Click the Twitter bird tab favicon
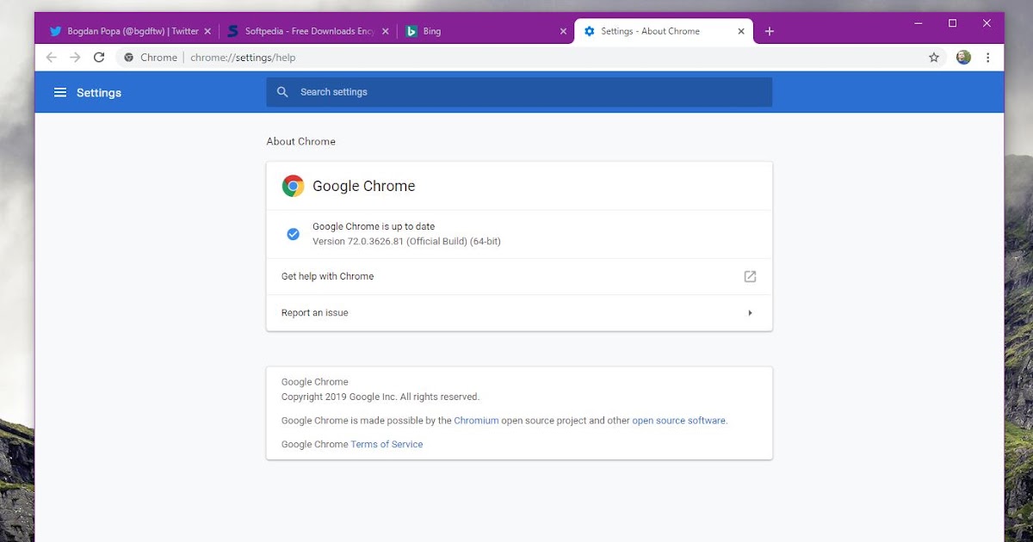This screenshot has width=1033, height=542. click(55, 31)
